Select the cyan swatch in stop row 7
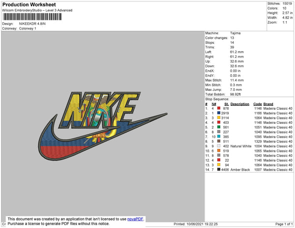The height and width of the screenshot is (228, 295). coord(219,137)
